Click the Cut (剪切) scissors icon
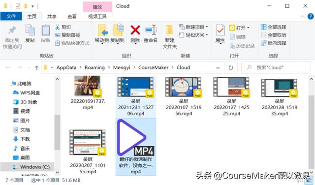Screen dimensions: 315x185 tap(58, 27)
